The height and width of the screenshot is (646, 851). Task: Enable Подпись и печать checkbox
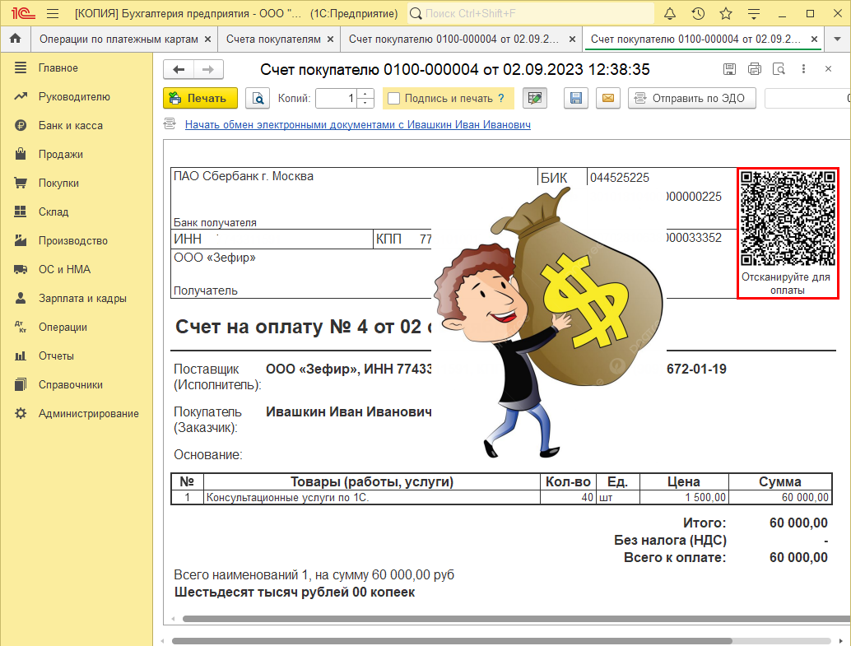[x=394, y=98]
